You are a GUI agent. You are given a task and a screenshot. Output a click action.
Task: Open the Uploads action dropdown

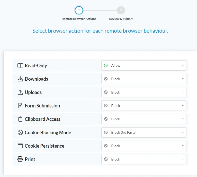(x=144, y=92)
